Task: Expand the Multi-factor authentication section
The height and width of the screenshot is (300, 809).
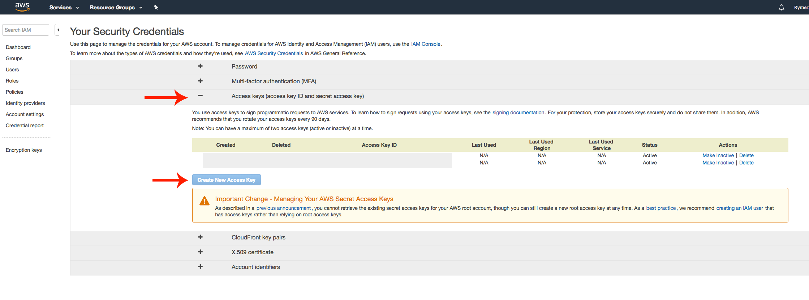Action: click(200, 81)
